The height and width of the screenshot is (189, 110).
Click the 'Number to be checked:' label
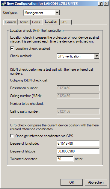click(27, 104)
